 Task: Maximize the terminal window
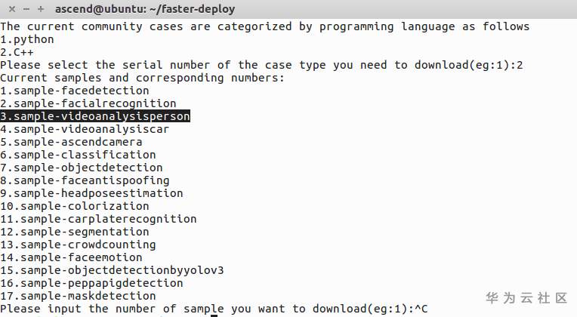coord(42,10)
